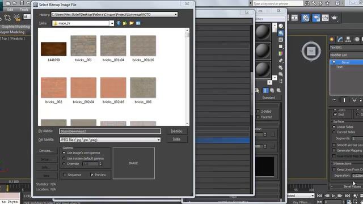Open the Material Editor from main toolbar
This screenshot has height=204, width=363.
coord(305,18)
